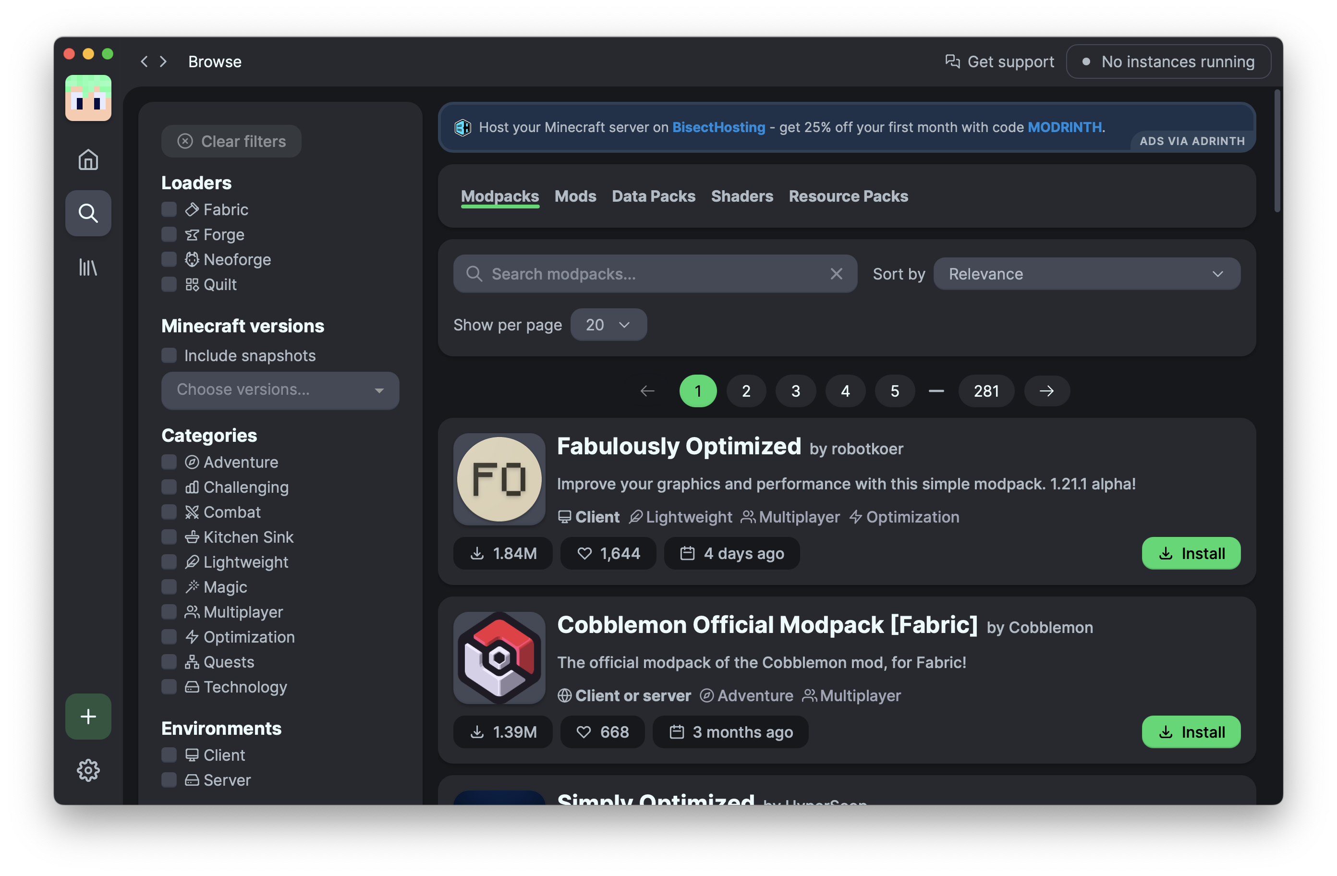Click the 1.39M downloads badge
Viewport: 1337px width, 876px height.
pyautogui.click(x=503, y=732)
